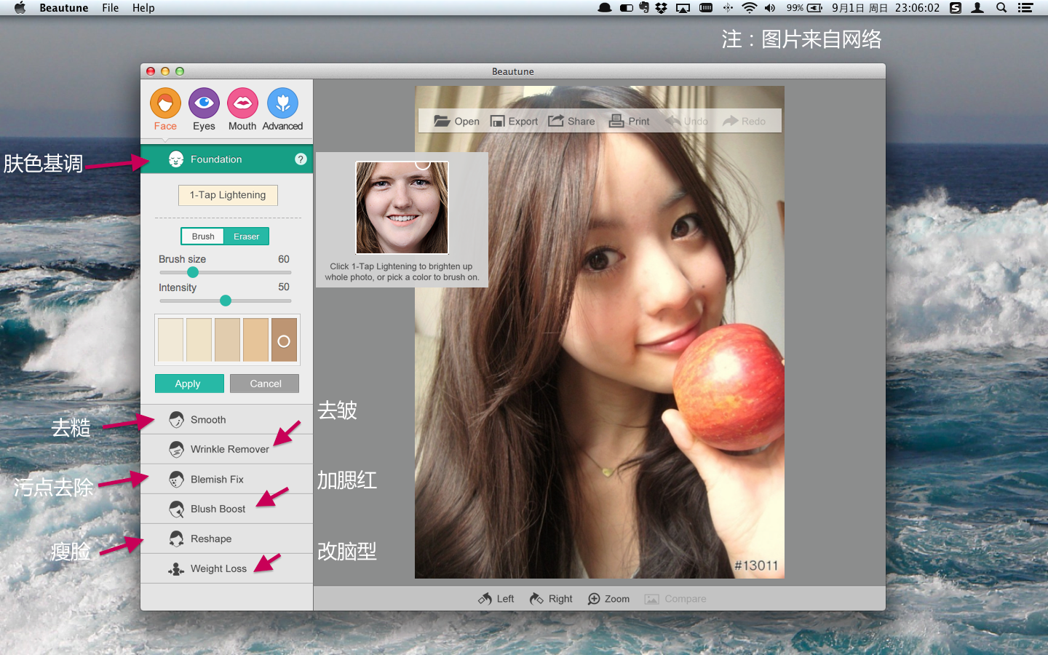1048x655 pixels.
Task: Click the volume icon in menu bar
Action: coord(770,8)
